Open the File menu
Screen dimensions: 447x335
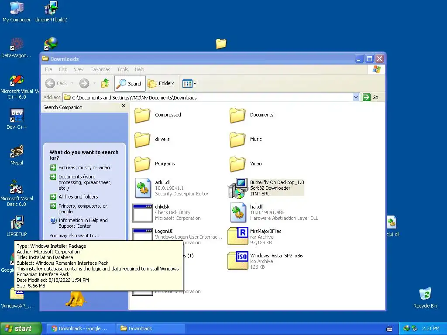click(48, 69)
